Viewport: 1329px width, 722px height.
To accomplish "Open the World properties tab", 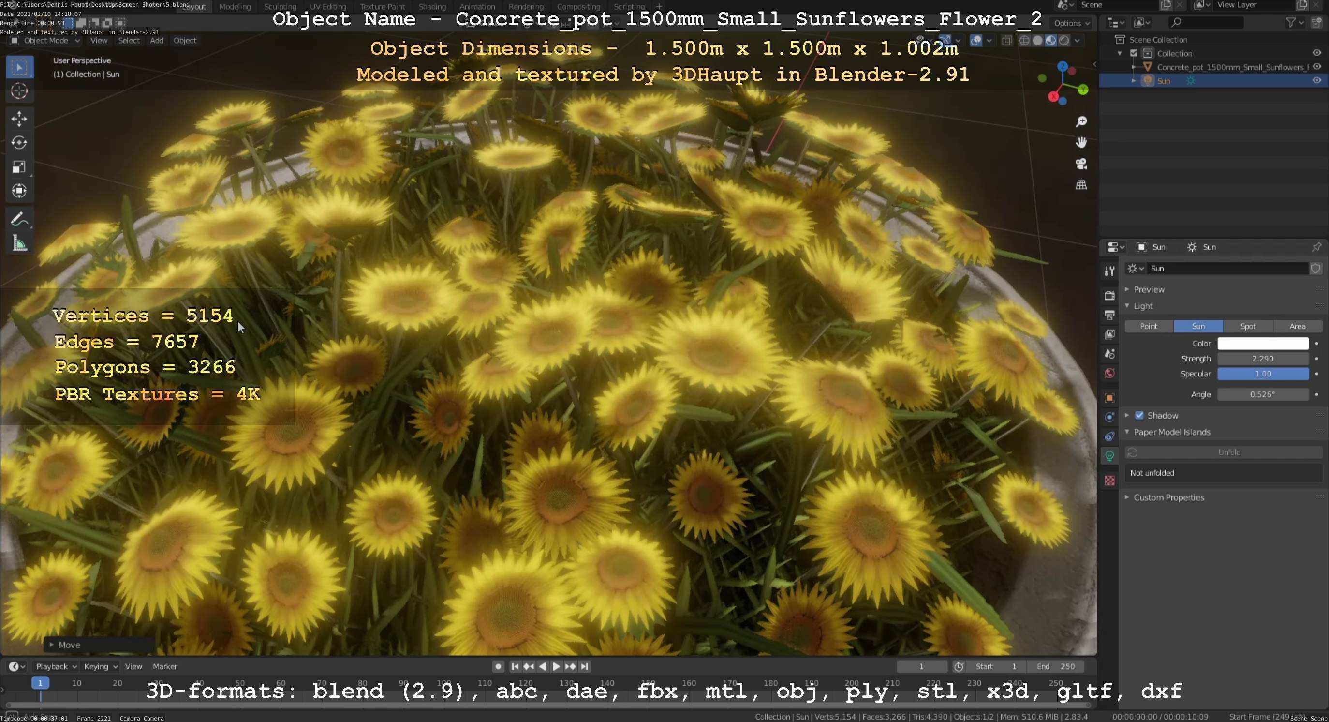I will pyautogui.click(x=1109, y=373).
